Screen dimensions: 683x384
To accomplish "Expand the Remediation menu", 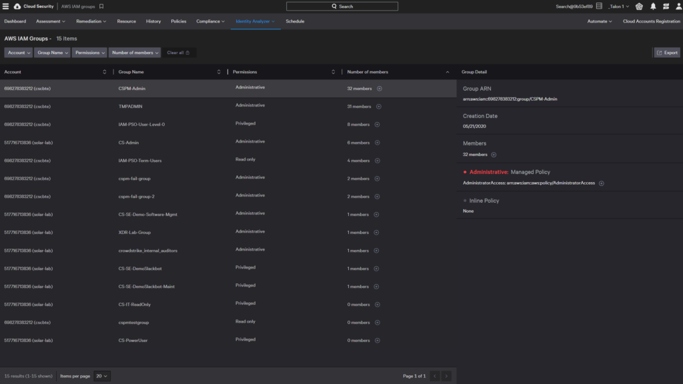I will (x=91, y=21).
